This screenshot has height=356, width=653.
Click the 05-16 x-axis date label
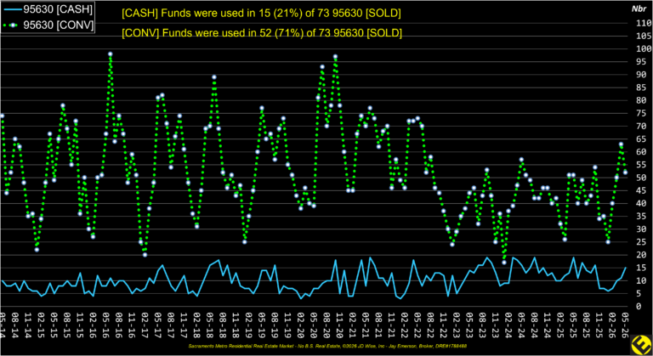pyautogui.click(x=105, y=325)
